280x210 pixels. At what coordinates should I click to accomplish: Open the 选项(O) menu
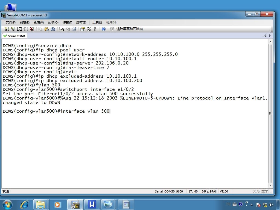53,22
